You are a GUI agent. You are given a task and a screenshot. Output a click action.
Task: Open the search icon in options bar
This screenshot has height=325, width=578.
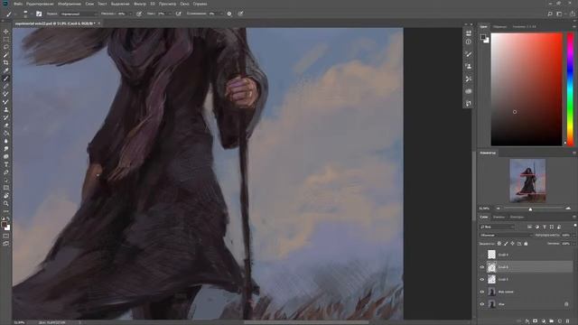pos(550,14)
